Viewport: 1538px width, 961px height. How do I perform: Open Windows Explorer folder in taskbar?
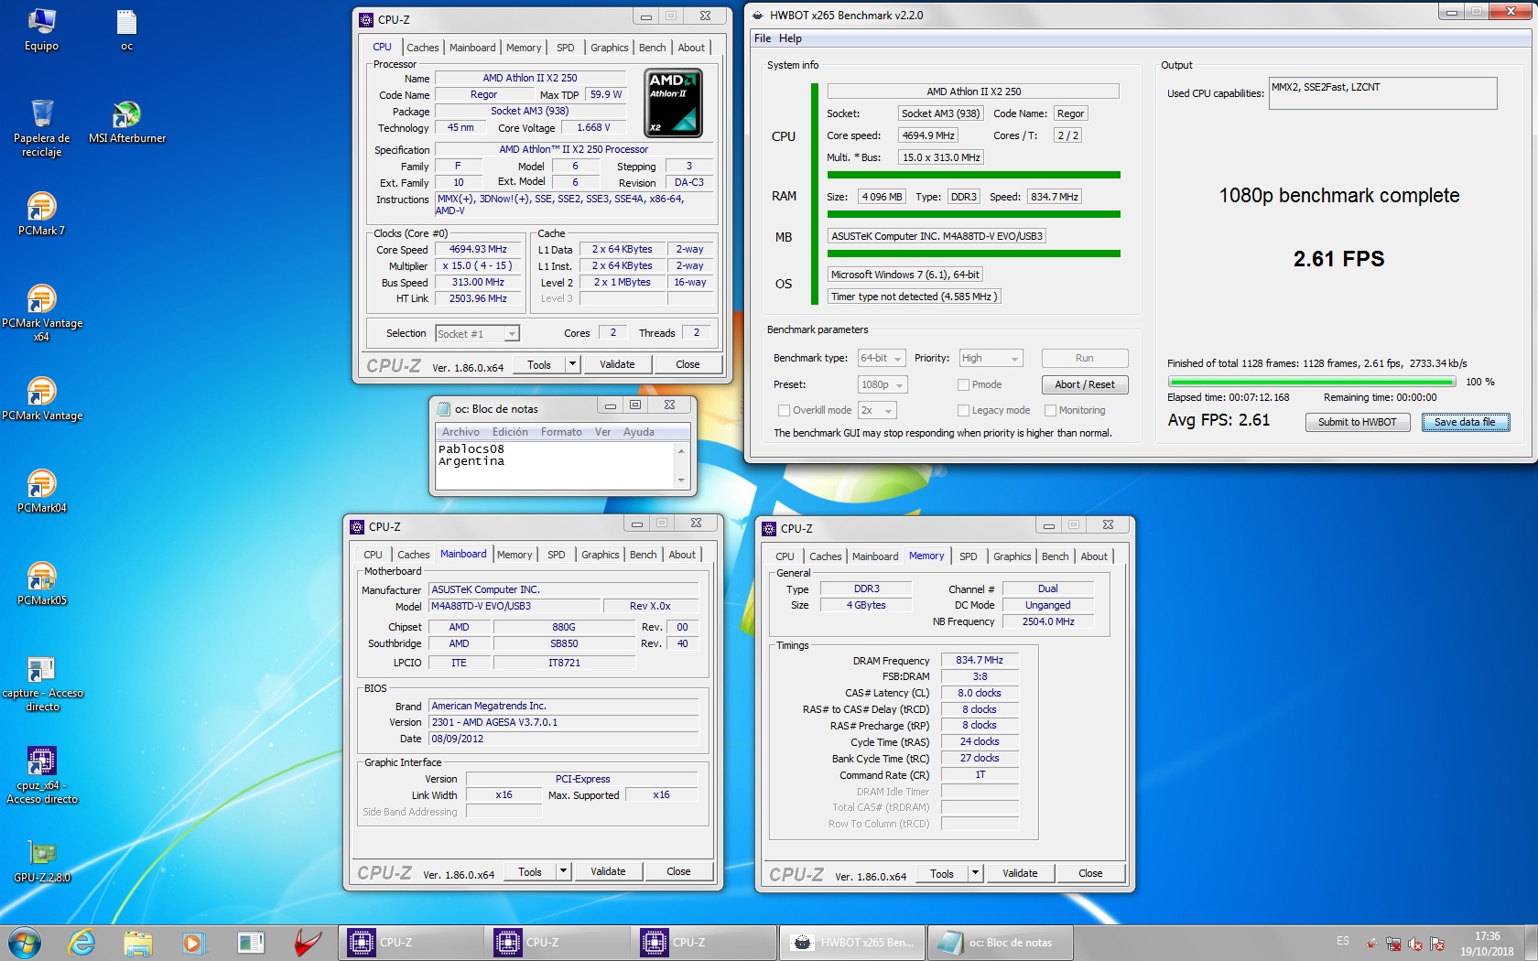[x=138, y=942]
